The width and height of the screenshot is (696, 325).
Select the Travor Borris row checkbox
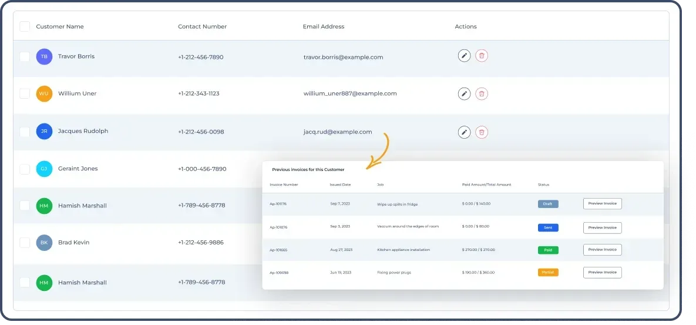pyautogui.click(x=25, y=57)
